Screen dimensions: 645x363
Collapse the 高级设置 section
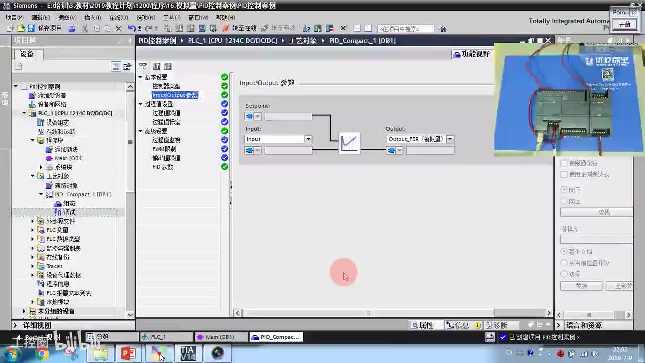(141, 131)
